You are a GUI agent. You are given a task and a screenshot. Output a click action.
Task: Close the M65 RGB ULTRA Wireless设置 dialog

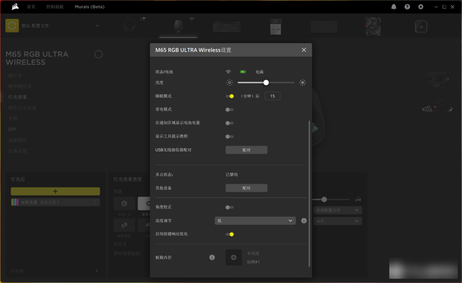304,50
